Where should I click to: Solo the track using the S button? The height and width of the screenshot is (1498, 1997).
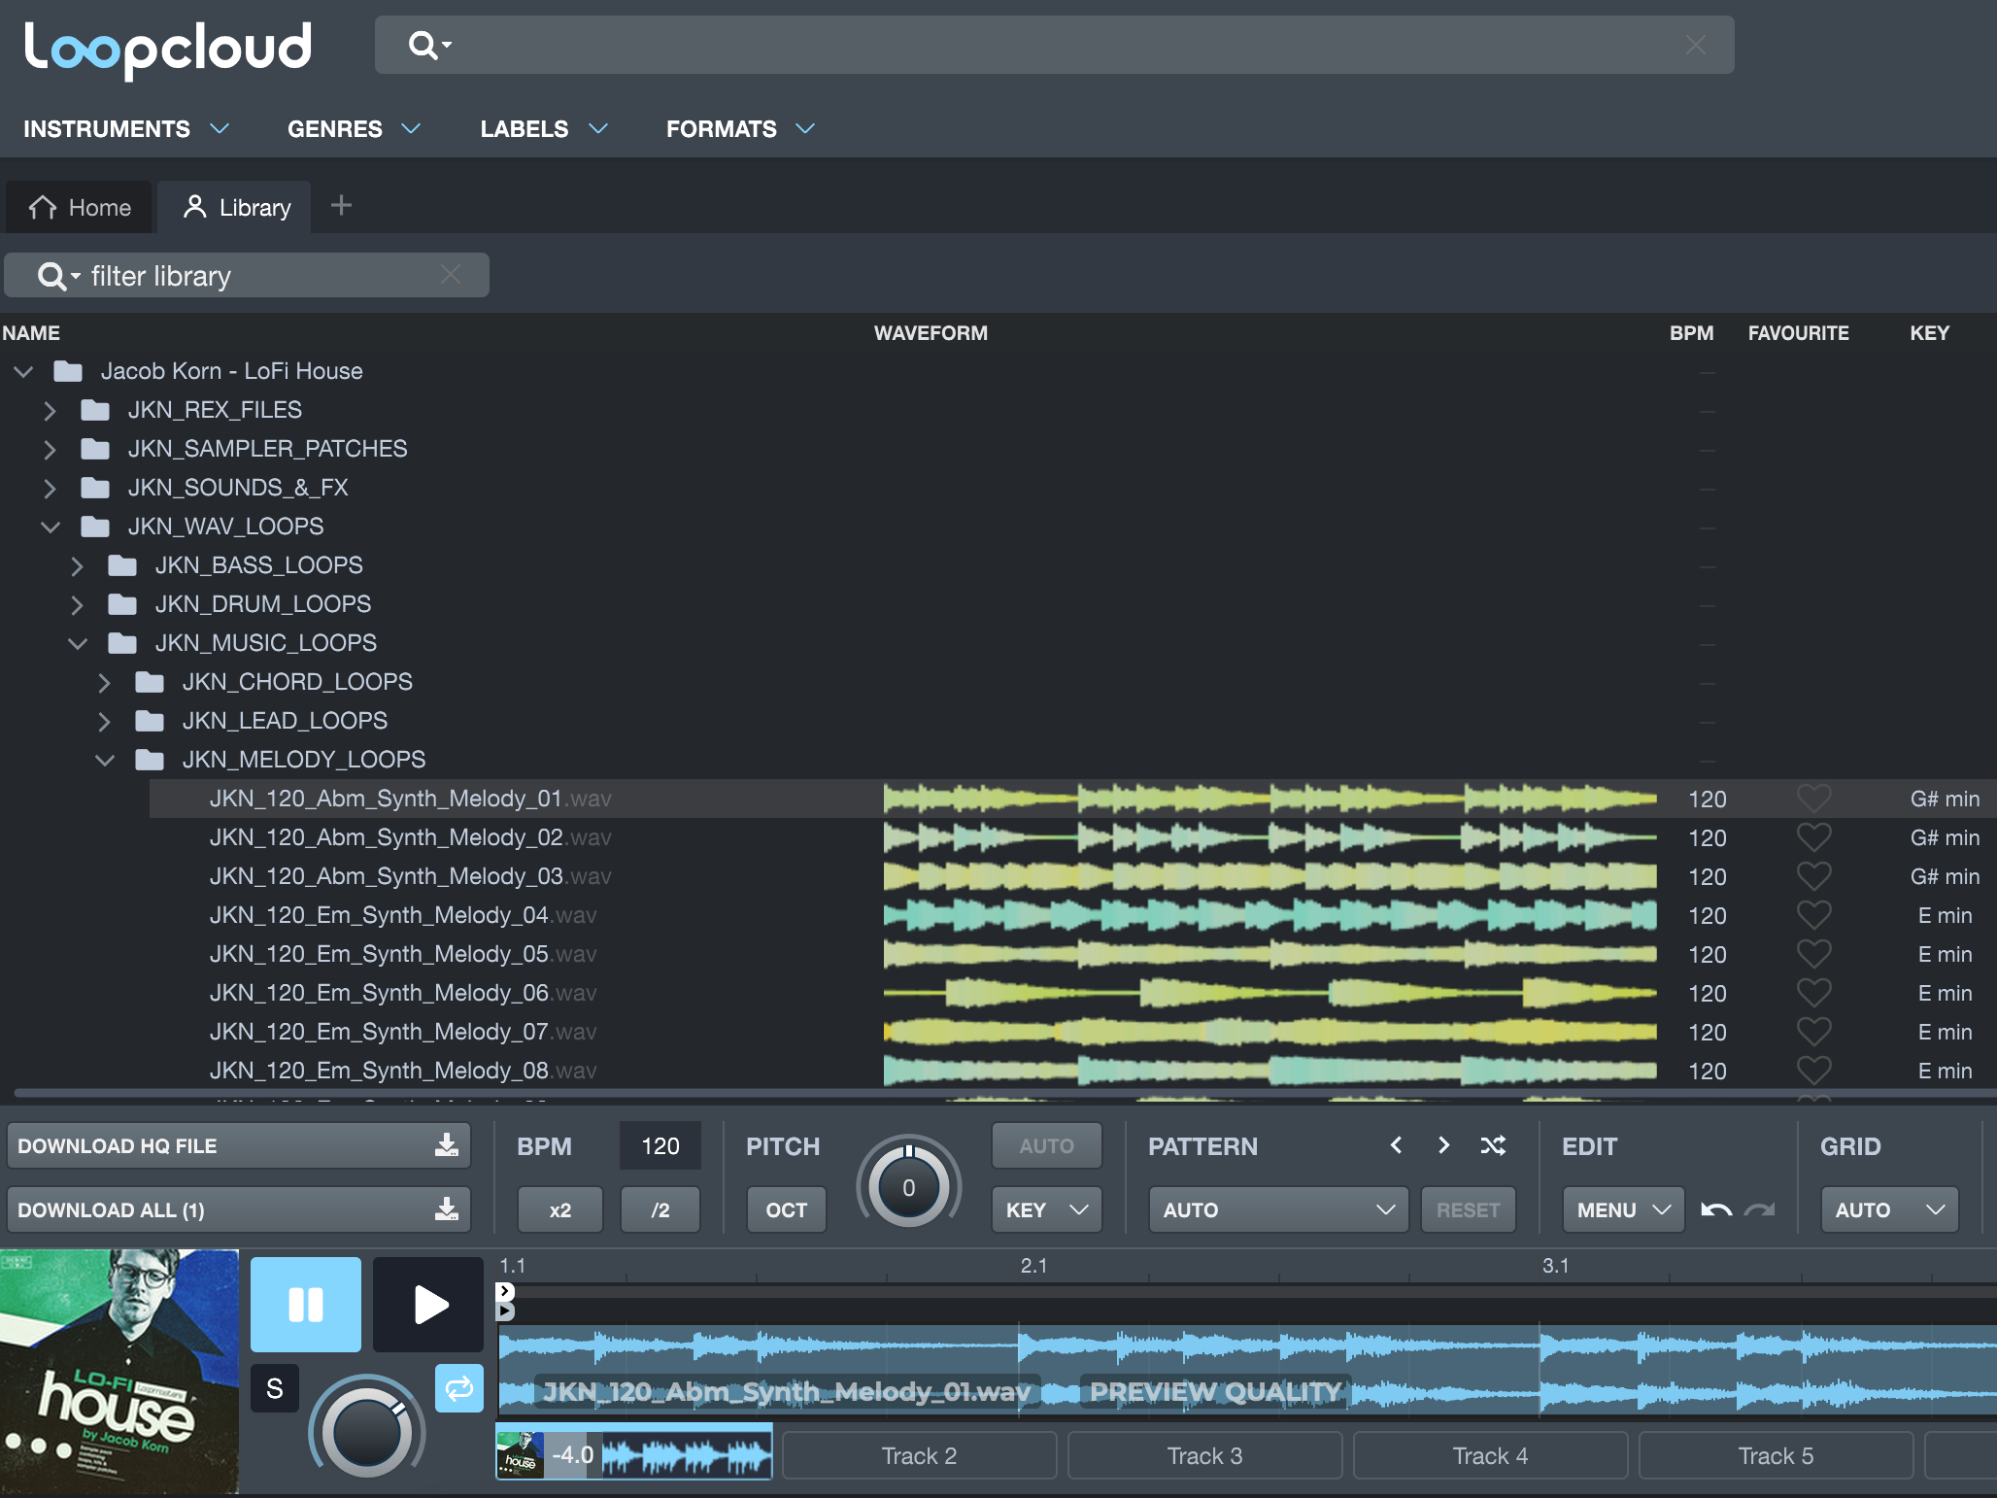(275, 1389)
